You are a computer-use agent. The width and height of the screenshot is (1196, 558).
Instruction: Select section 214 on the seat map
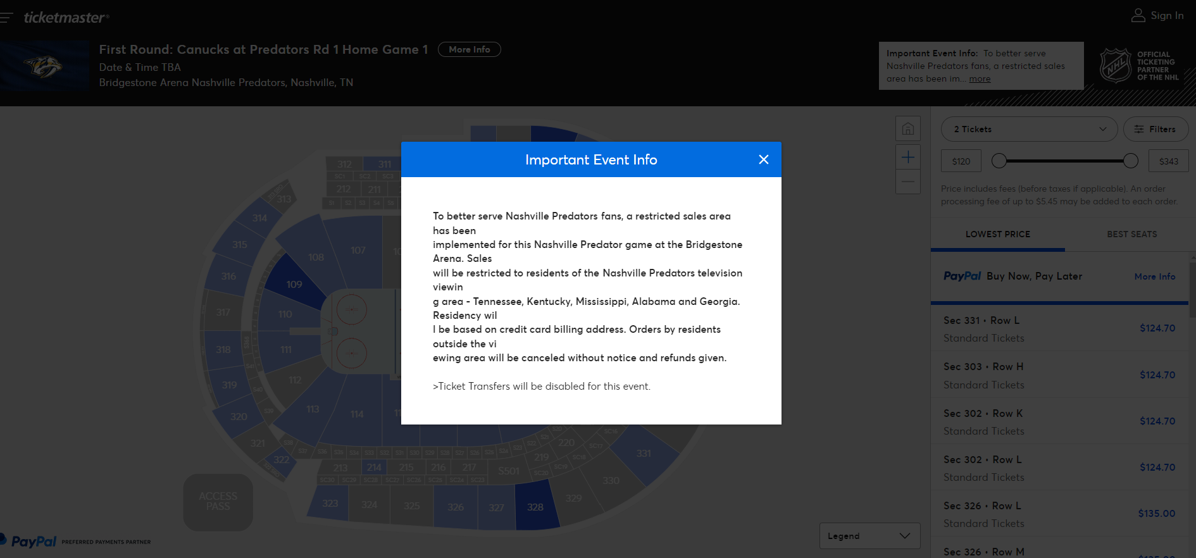coord(374,468)
